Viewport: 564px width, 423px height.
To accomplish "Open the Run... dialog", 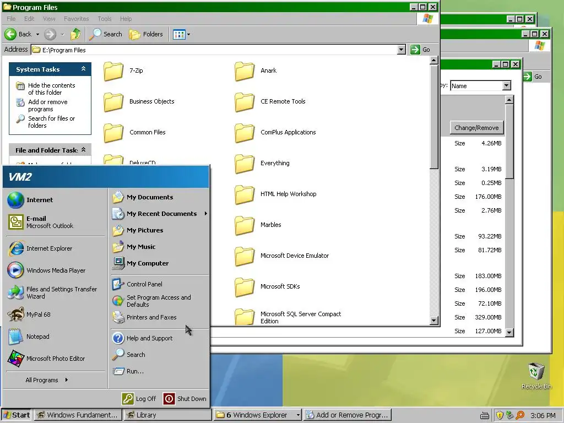I will coord(160,371).
